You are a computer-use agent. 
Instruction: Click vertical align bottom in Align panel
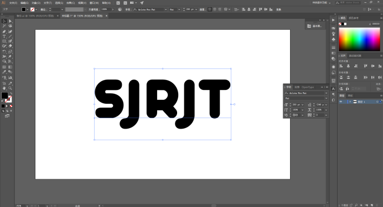click(x=380, y=66)
